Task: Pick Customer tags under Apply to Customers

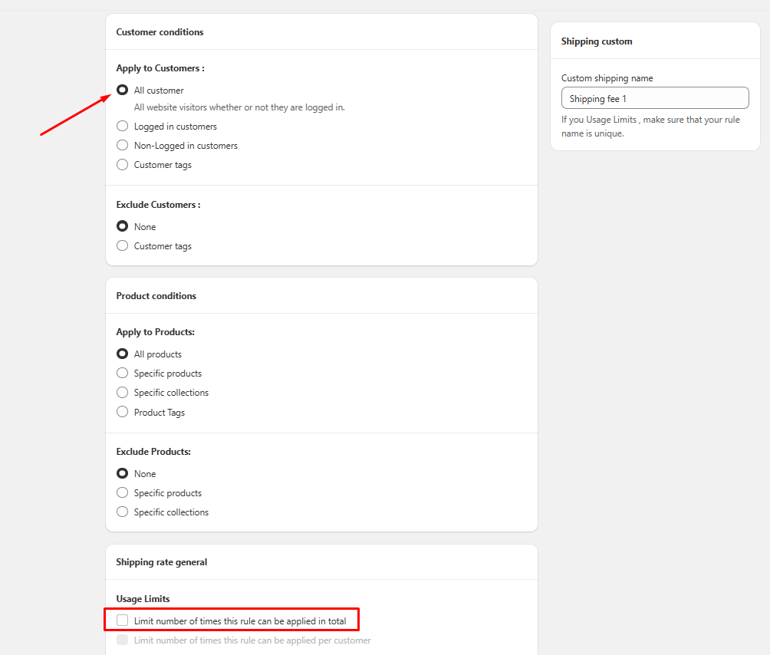Action: 122,165
